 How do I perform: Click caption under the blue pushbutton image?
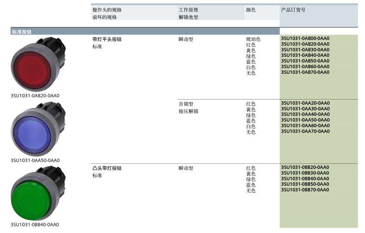coord(35,161)
